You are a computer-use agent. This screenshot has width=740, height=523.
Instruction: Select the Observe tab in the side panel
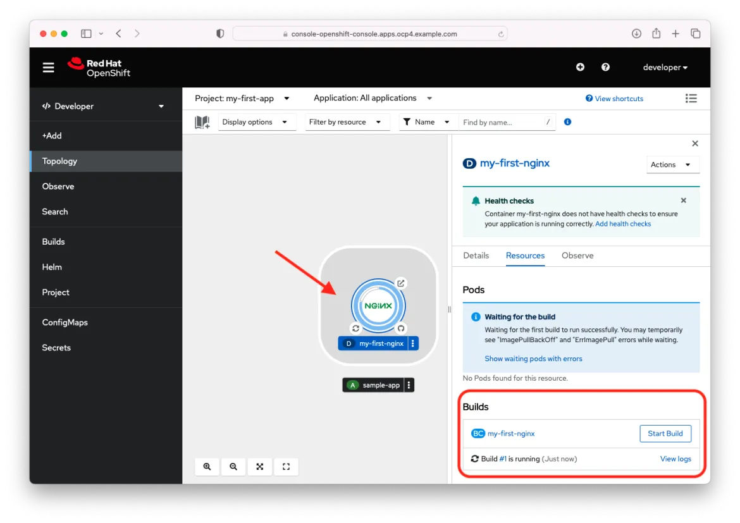click(577, 255)
